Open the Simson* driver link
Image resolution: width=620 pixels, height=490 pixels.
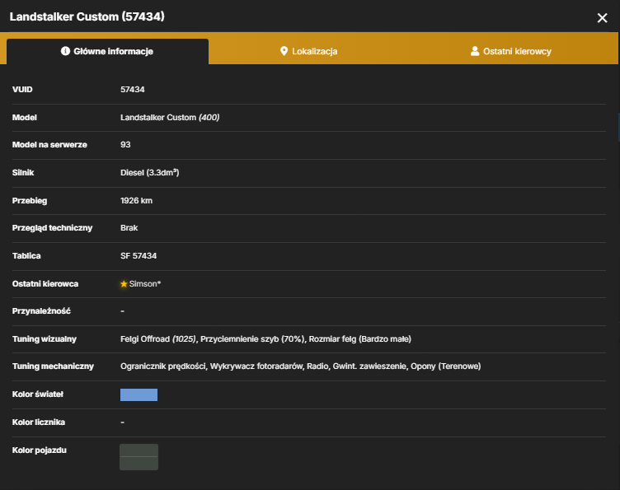(x=145, y=284)
